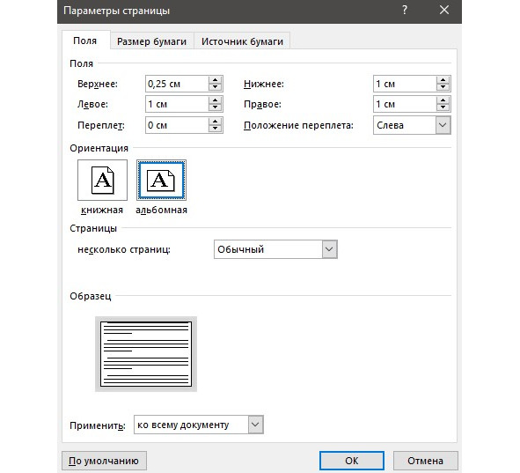Screen dimensions: 520x473
Task: Open the несколько страниц dropdown
Action: pyautogui.click(x=329, y=249)
